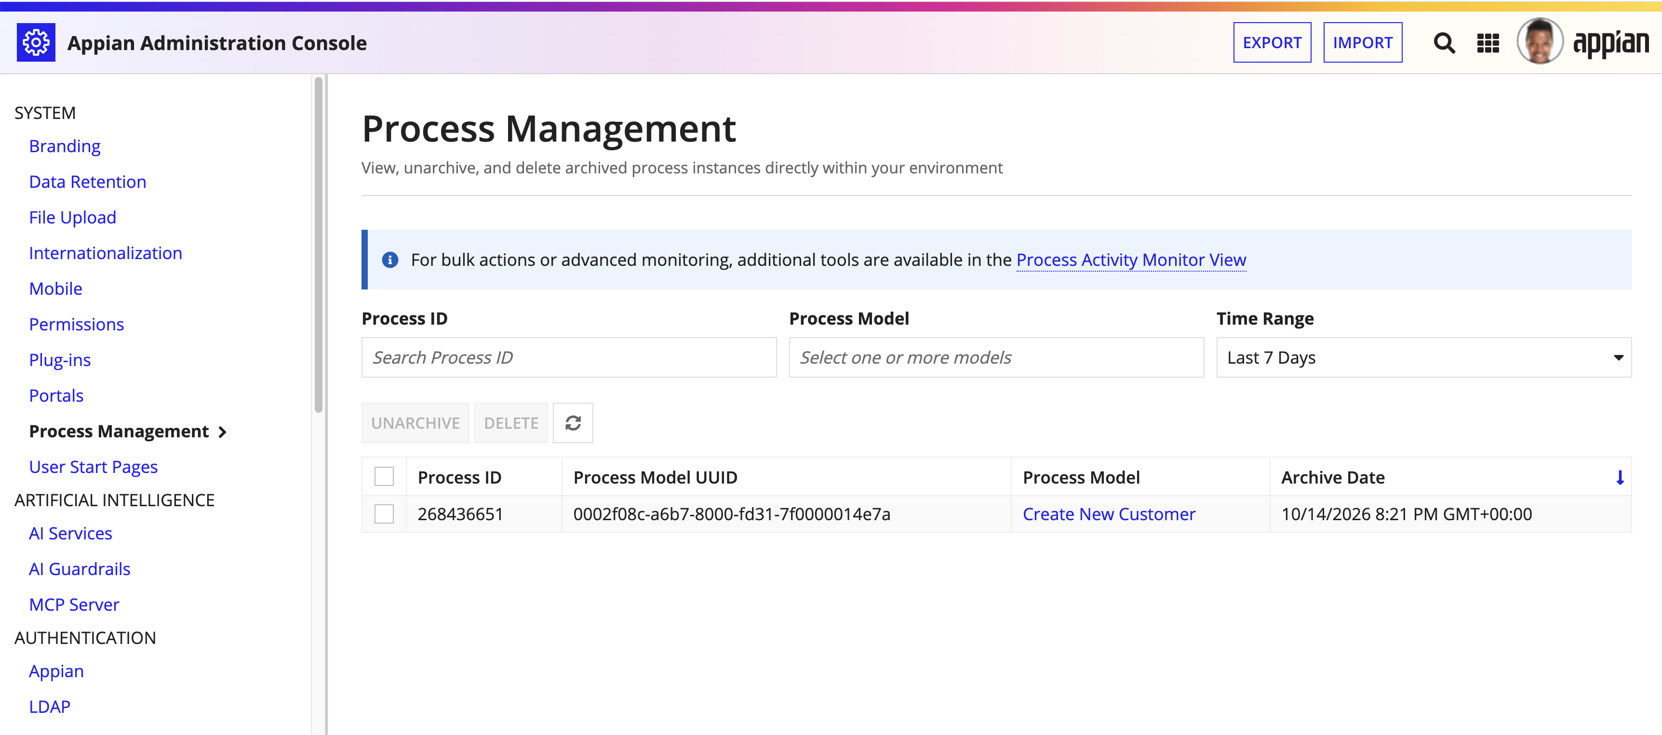Sort by Process ID column header

[459, 478]
